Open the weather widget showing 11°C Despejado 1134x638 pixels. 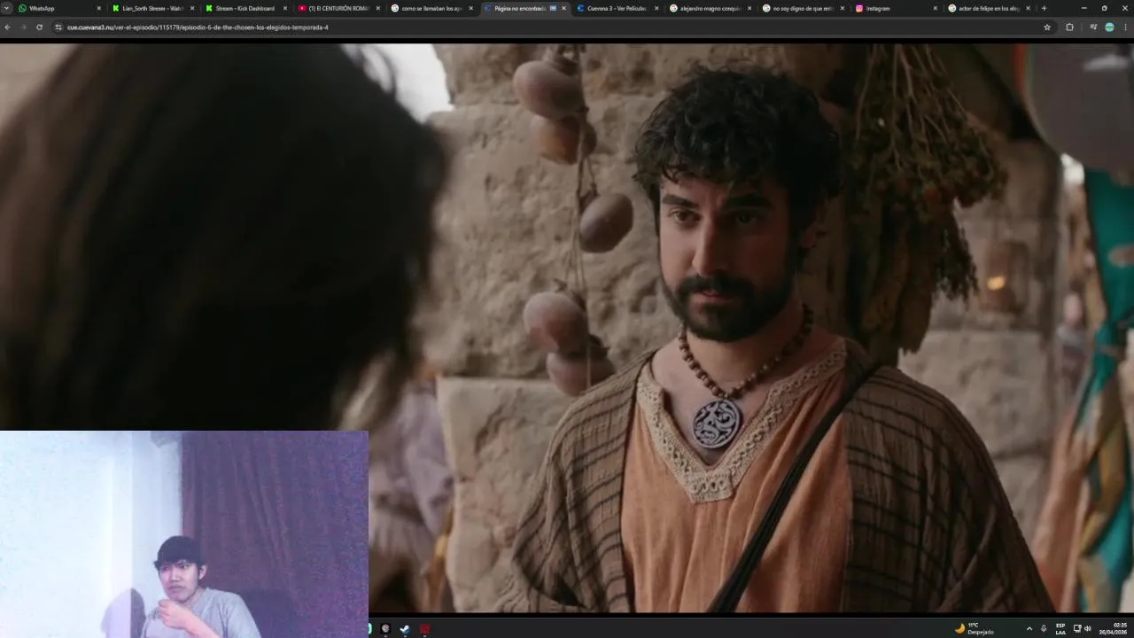point(975,628)
